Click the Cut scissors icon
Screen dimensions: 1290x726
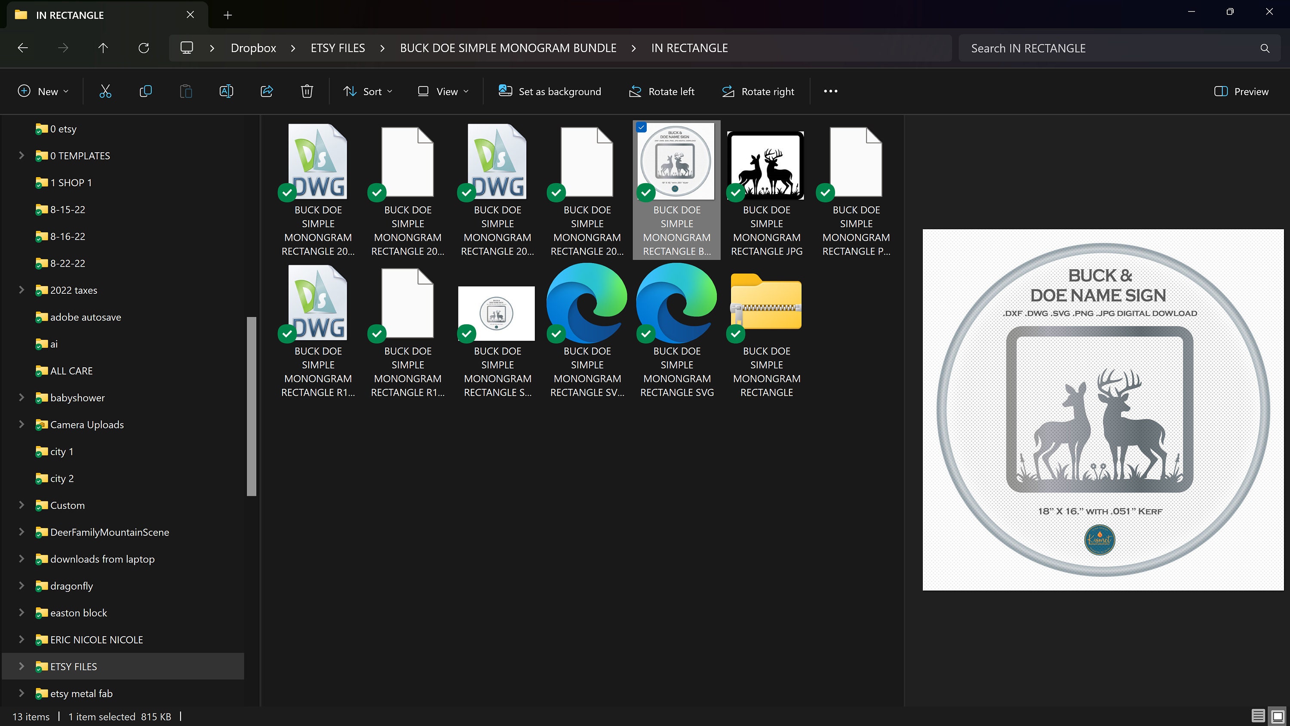click(105, 91)
